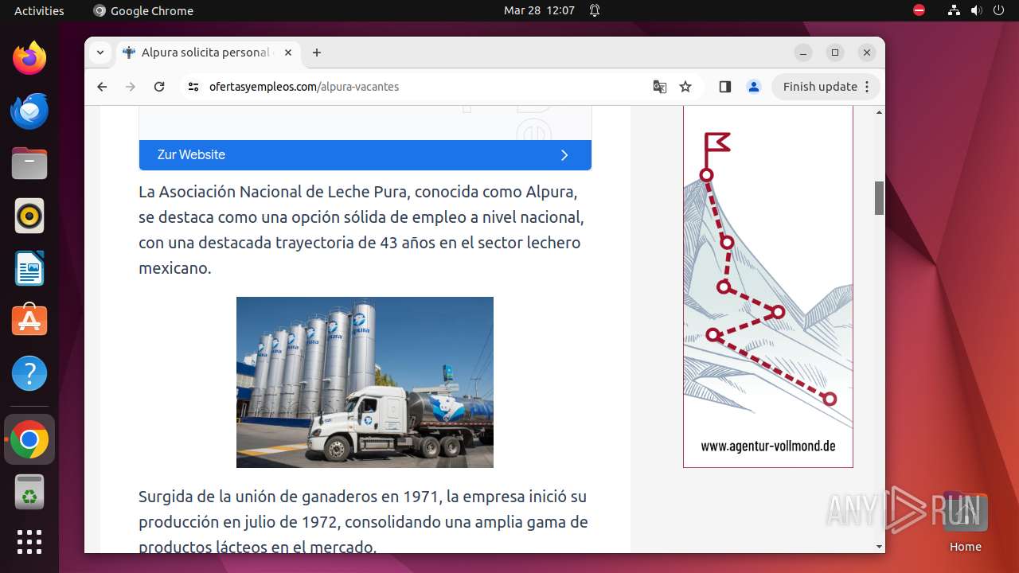Click the red do-not-disturb tray icon
Screen dimensions: 1019x573
pos(919,10)
